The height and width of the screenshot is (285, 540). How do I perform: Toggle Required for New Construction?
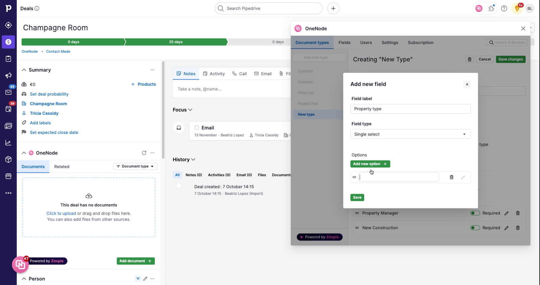[475, 228]
